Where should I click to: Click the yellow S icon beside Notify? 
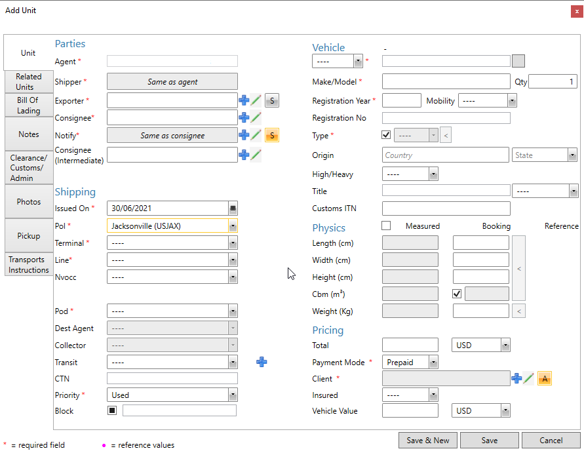[x=272, y=134]
